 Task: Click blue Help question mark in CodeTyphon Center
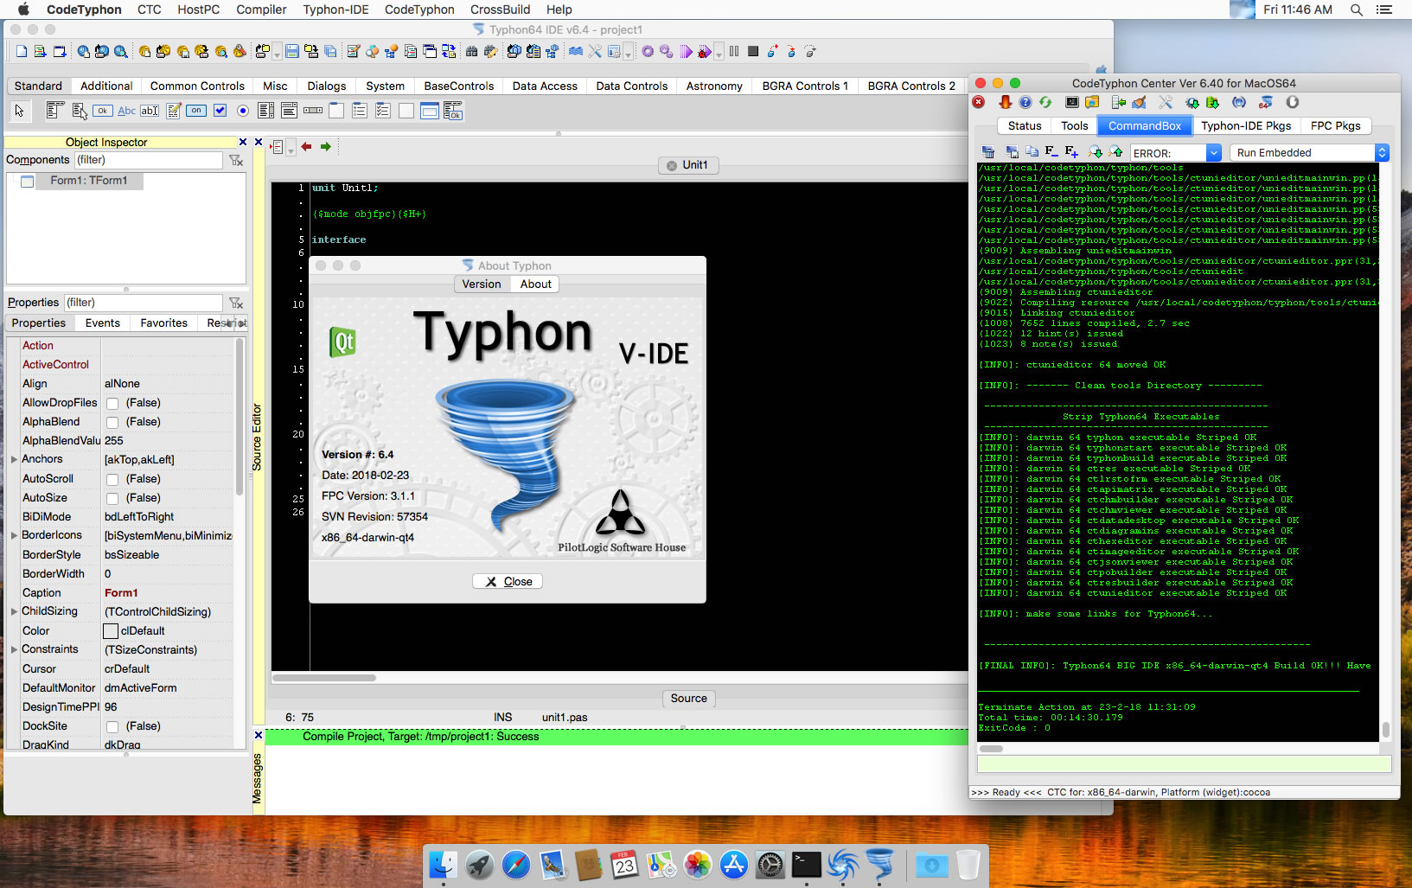(x=1025, y=103)
